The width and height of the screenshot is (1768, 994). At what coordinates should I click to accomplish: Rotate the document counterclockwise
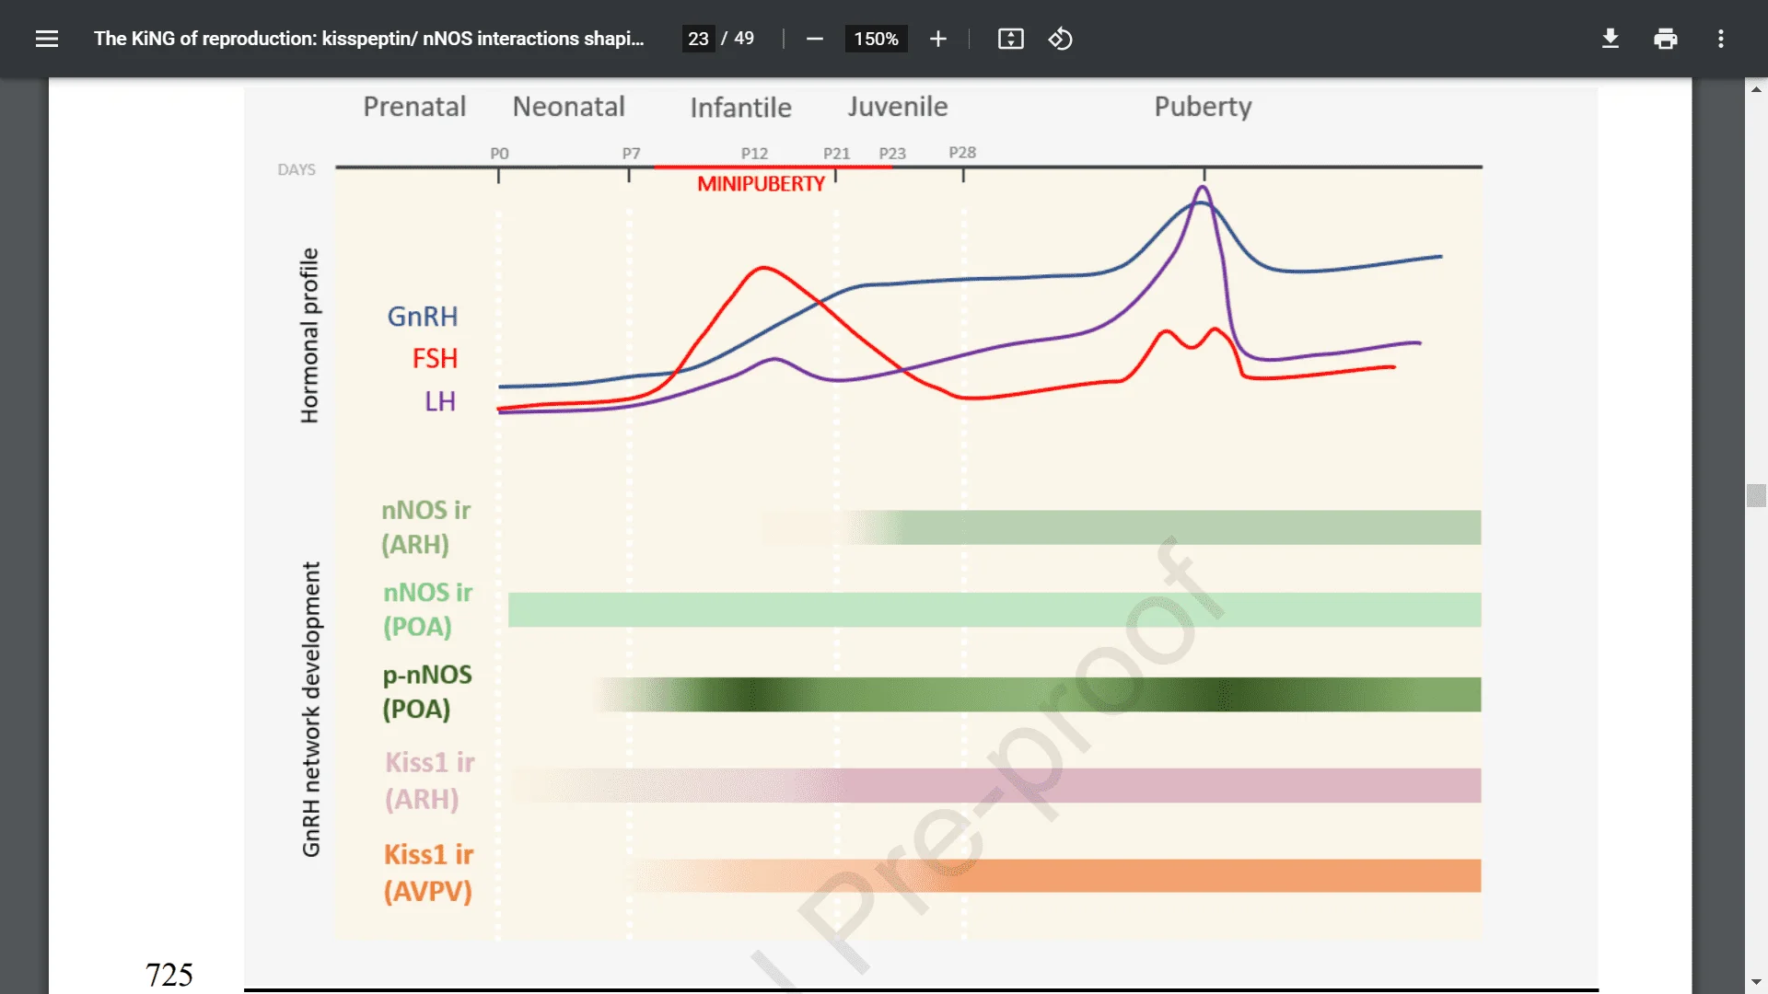[x=1060, y=39]
